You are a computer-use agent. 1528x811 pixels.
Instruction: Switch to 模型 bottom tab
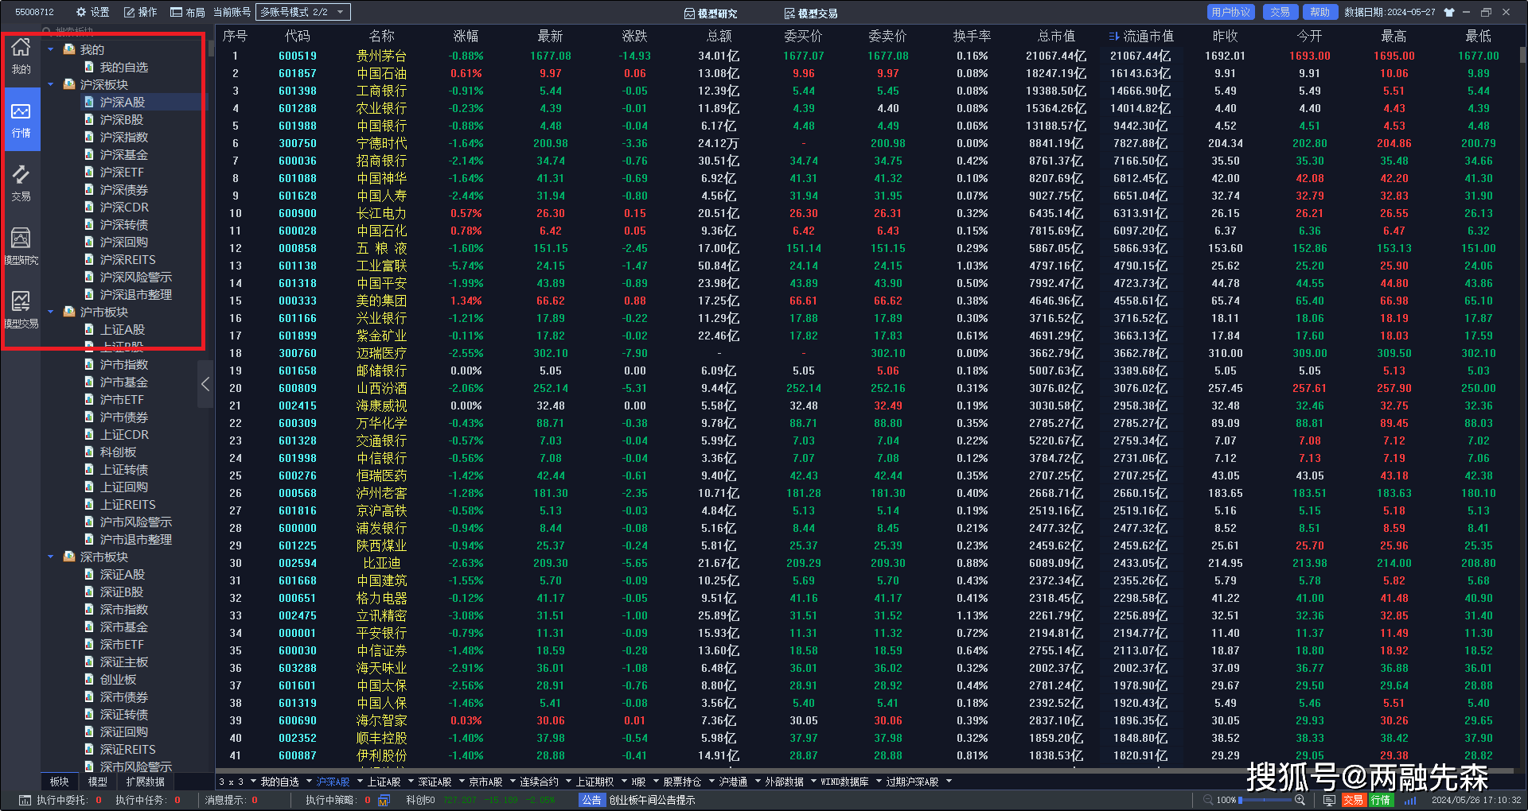point(98,782)
